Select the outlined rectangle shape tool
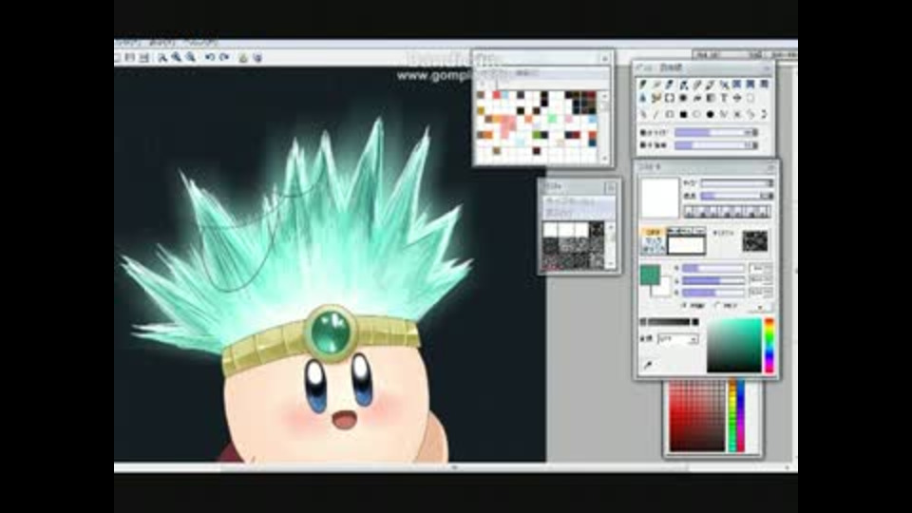Screen dimensions: 912x513 click(670, 115)
